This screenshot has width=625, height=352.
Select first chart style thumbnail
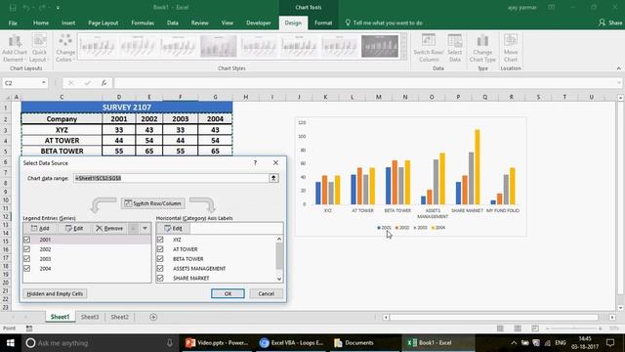(x=98, y=46)
